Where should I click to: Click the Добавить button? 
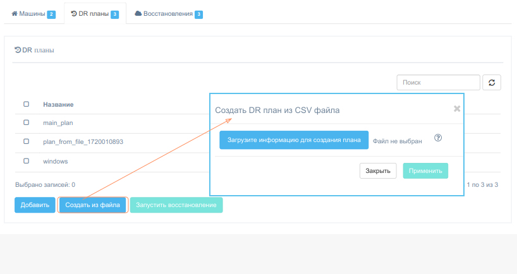tap(35, 205)
